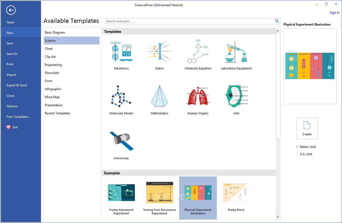The height and width of the screenshot is (223, 342).
Task: Choose Save As in the sidebar
Action: pyautogui.click(x=20, y=54)
